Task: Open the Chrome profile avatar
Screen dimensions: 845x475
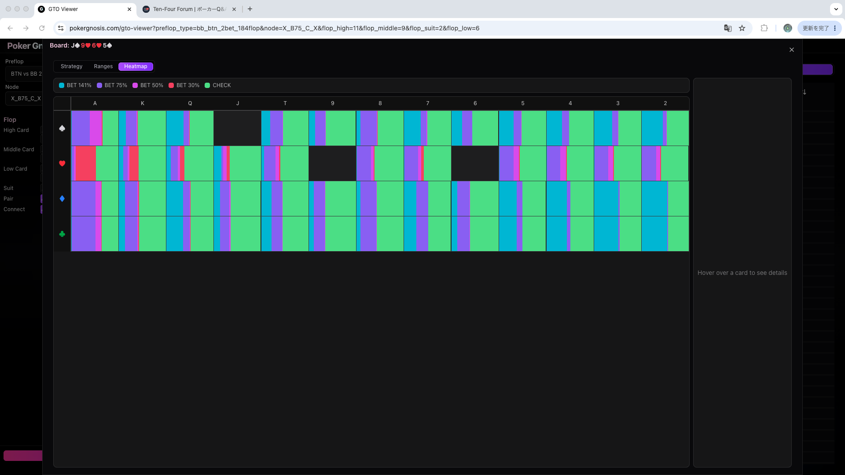Action: pos(787,28)
